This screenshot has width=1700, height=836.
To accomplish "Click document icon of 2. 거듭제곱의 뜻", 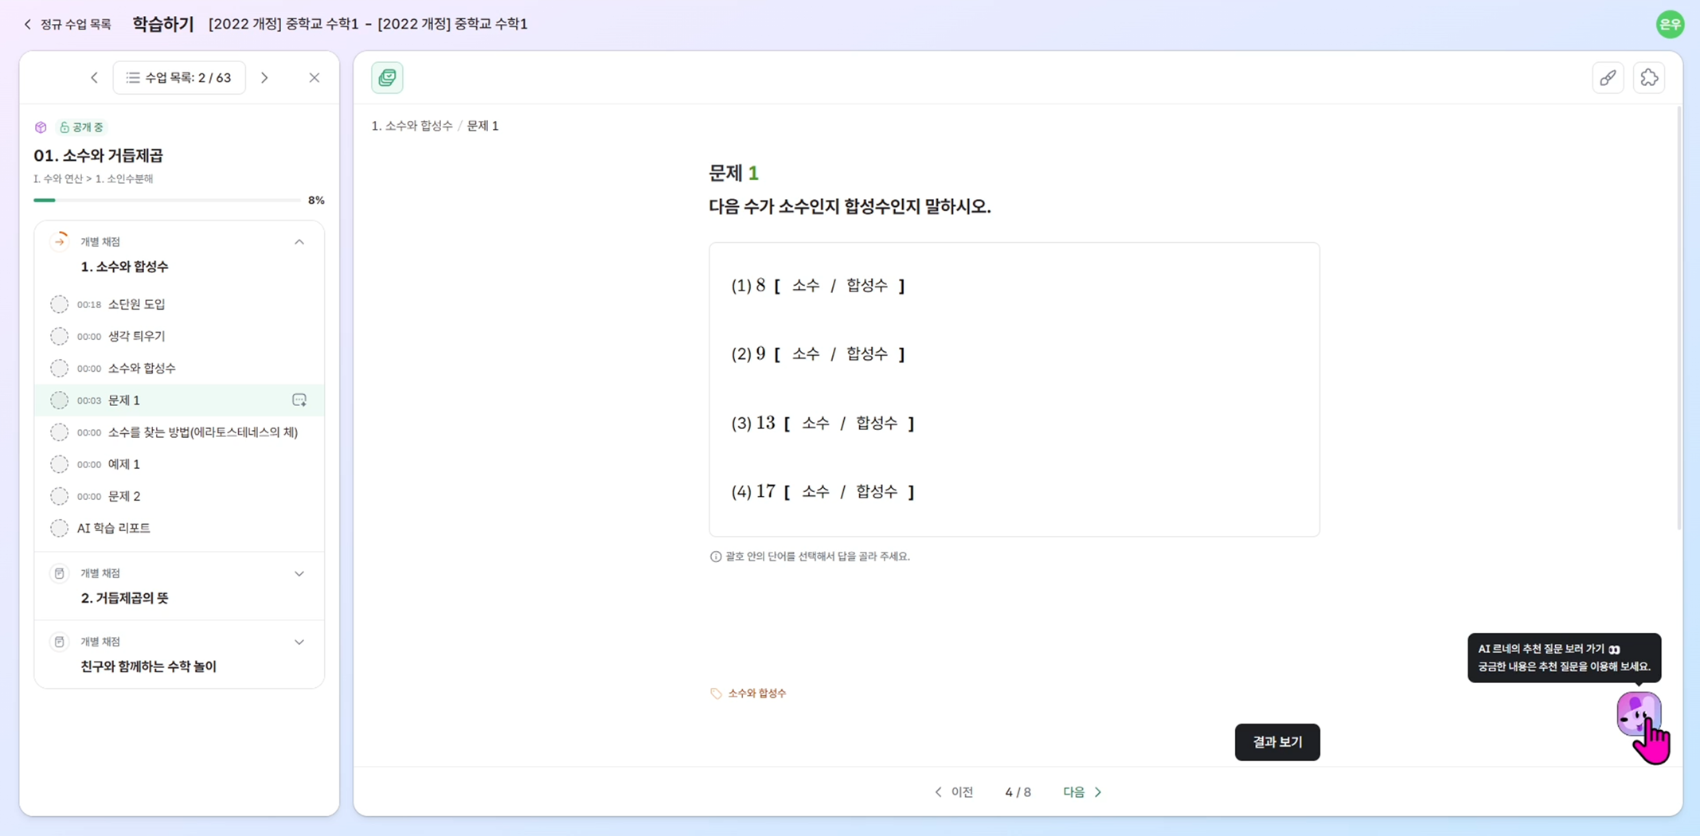I will tap(60, 573).
